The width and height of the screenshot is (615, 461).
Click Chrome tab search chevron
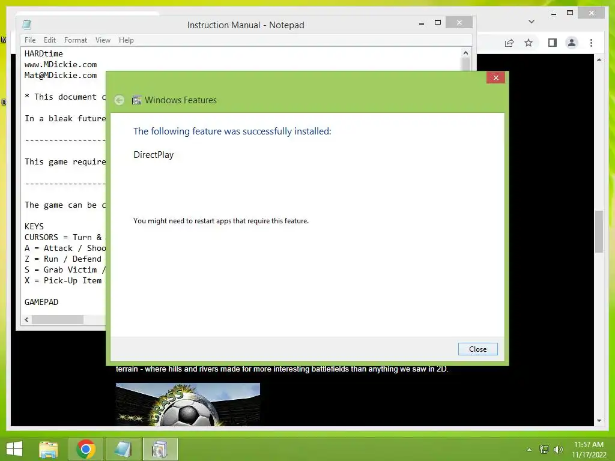click(532, 22)
